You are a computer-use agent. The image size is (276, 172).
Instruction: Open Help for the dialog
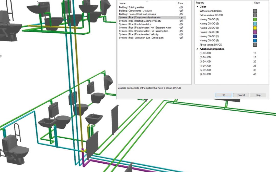[258, 95]
